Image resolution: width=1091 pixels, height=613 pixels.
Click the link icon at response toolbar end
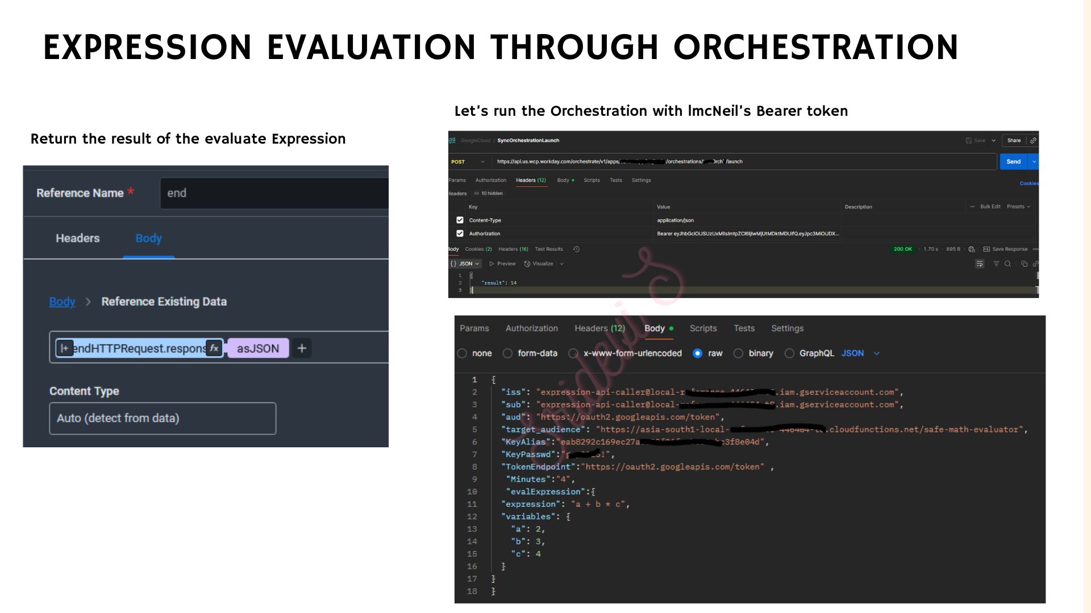[x=1035, y=264]
